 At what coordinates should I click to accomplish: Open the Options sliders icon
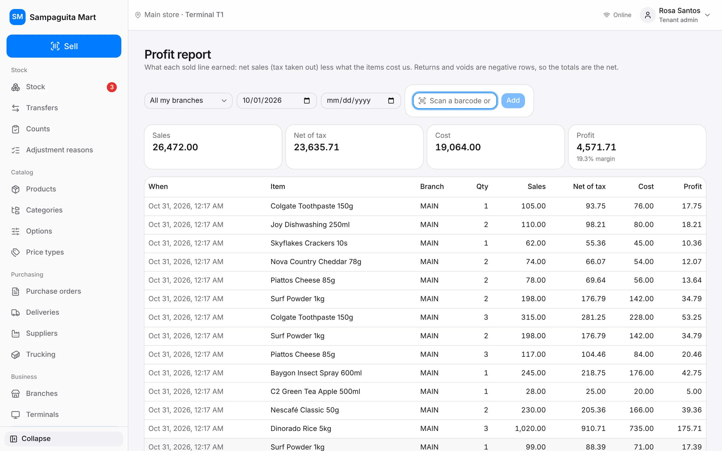[16, 231]
